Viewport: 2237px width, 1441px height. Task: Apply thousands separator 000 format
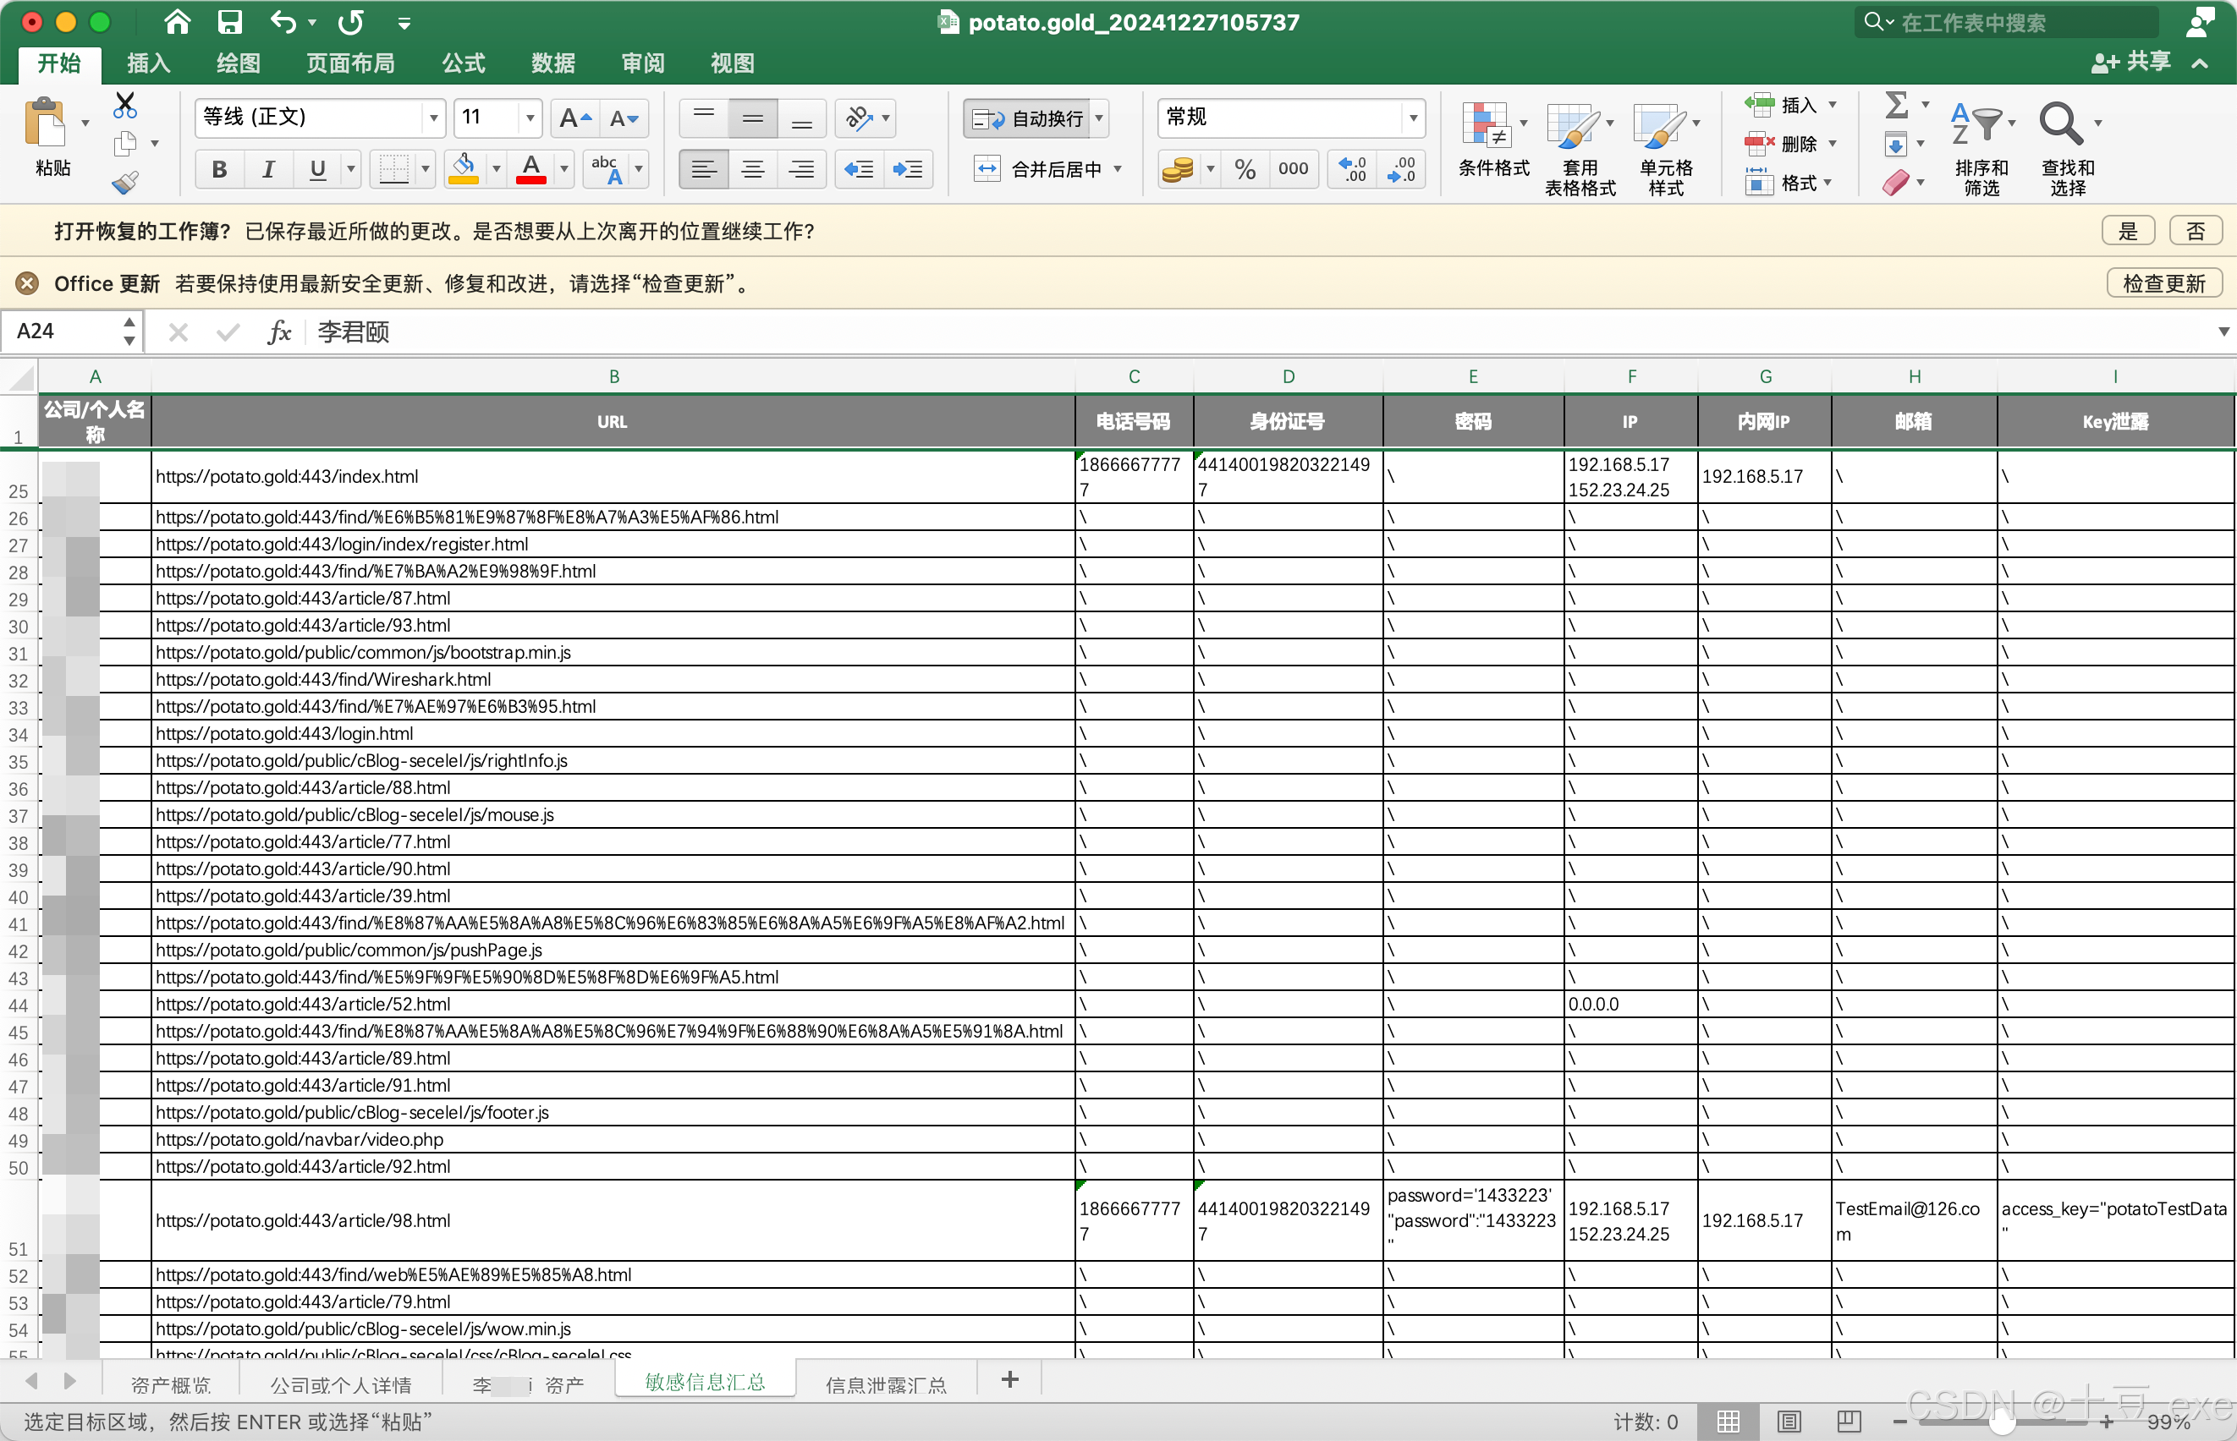(x=1293, y=169)
